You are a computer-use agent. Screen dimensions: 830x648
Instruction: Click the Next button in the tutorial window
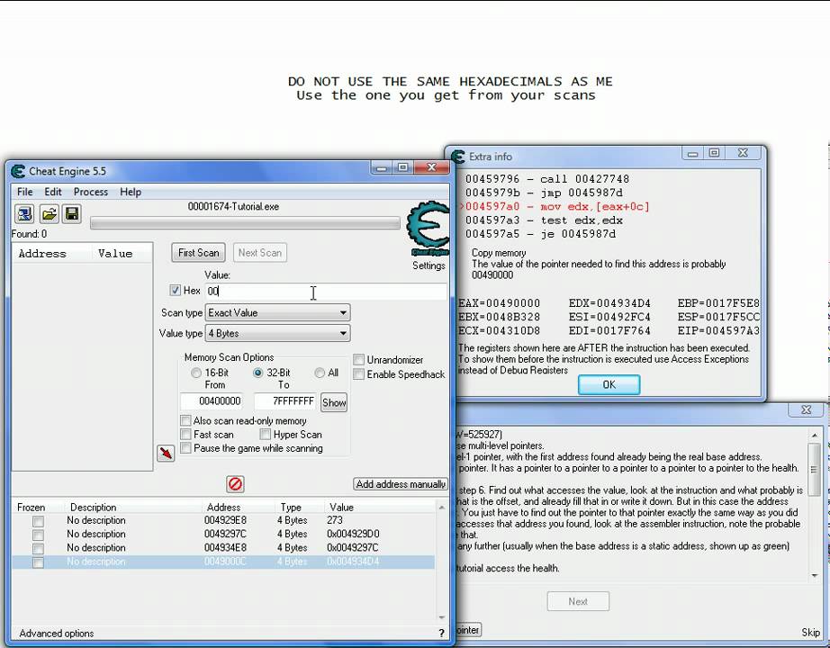[578, 601]
